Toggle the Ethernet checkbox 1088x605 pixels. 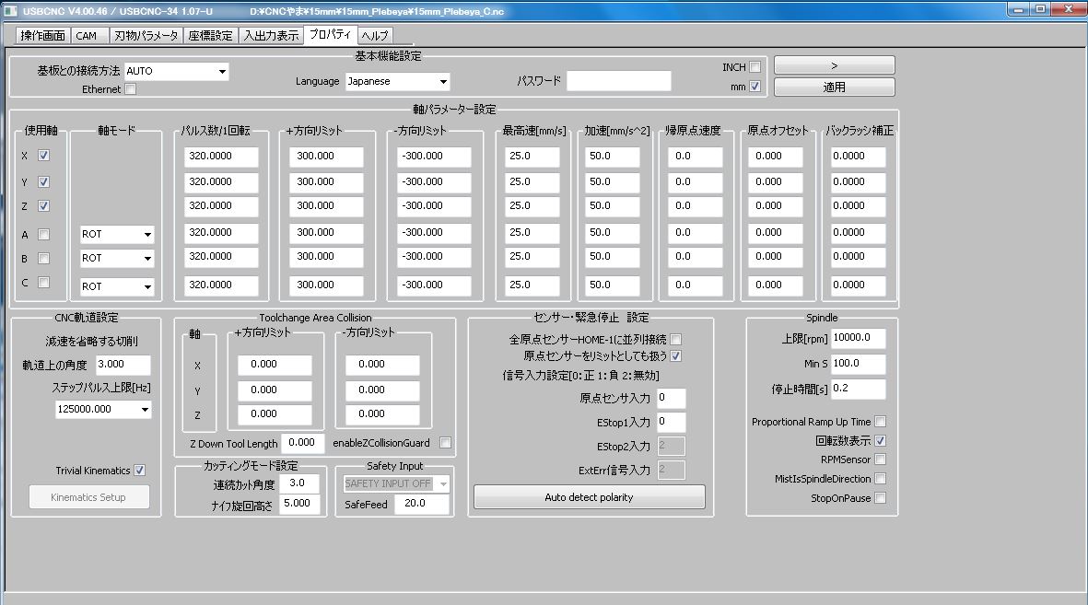(130, 89)
